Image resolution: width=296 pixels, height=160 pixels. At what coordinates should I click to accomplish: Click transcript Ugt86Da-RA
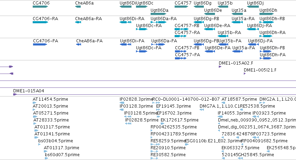(158, 22)
